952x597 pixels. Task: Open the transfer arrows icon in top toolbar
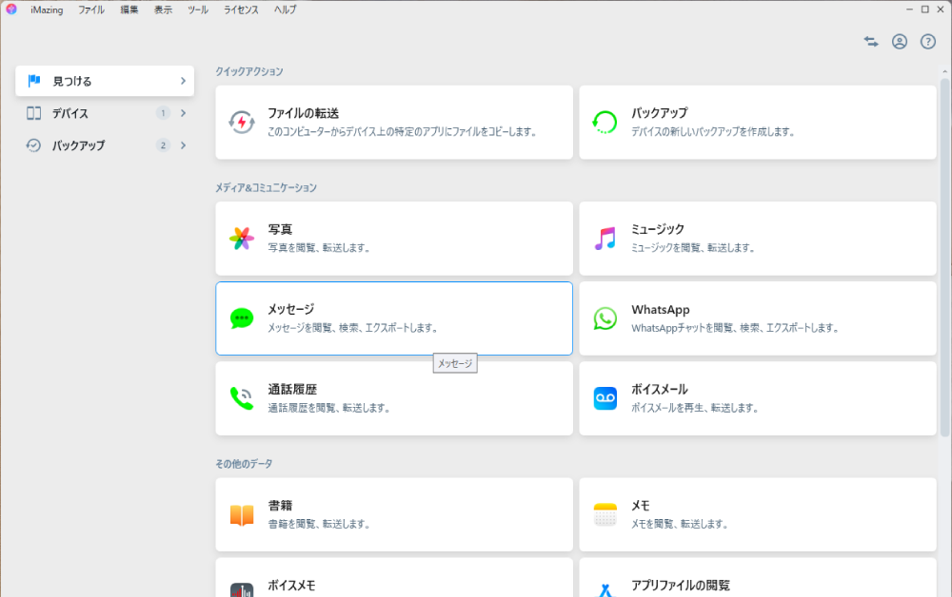click(871, 42)
